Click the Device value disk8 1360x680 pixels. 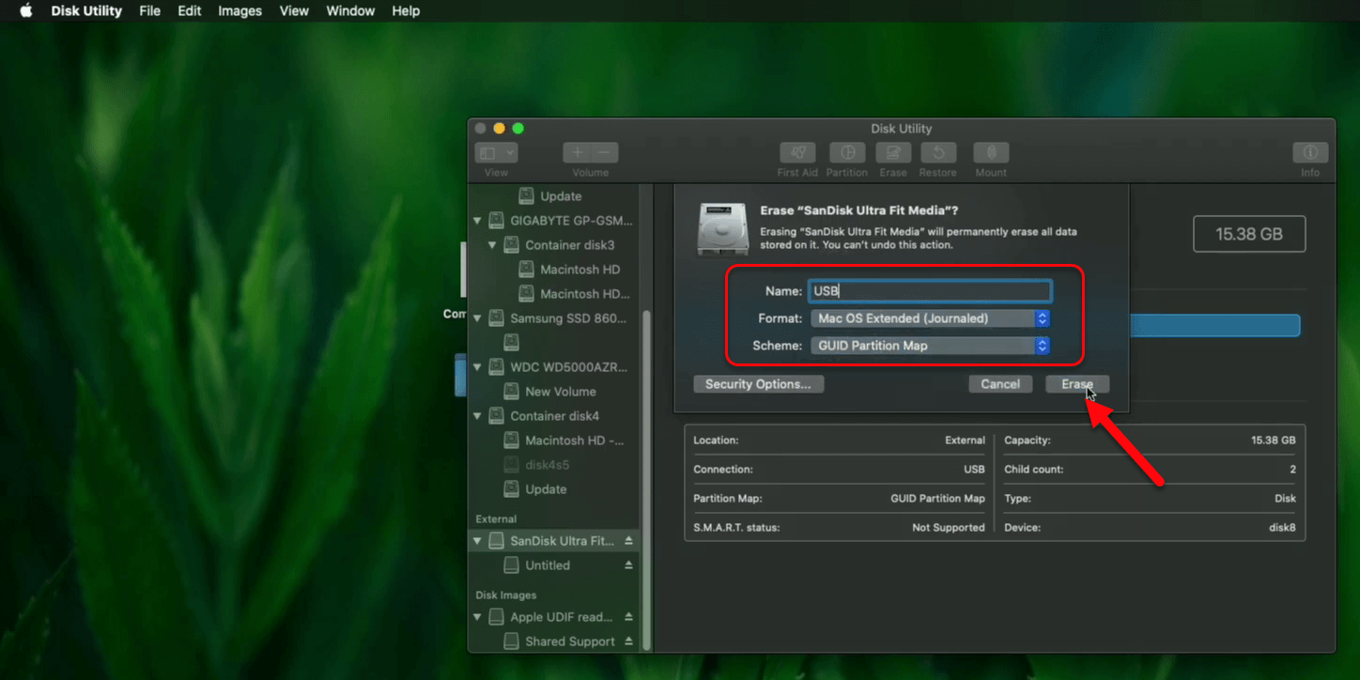pos(1282,528)
